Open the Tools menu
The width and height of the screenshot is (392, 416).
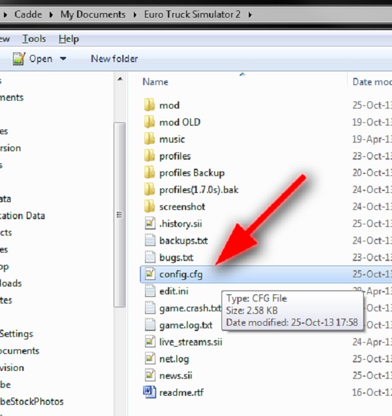(34, 39)
